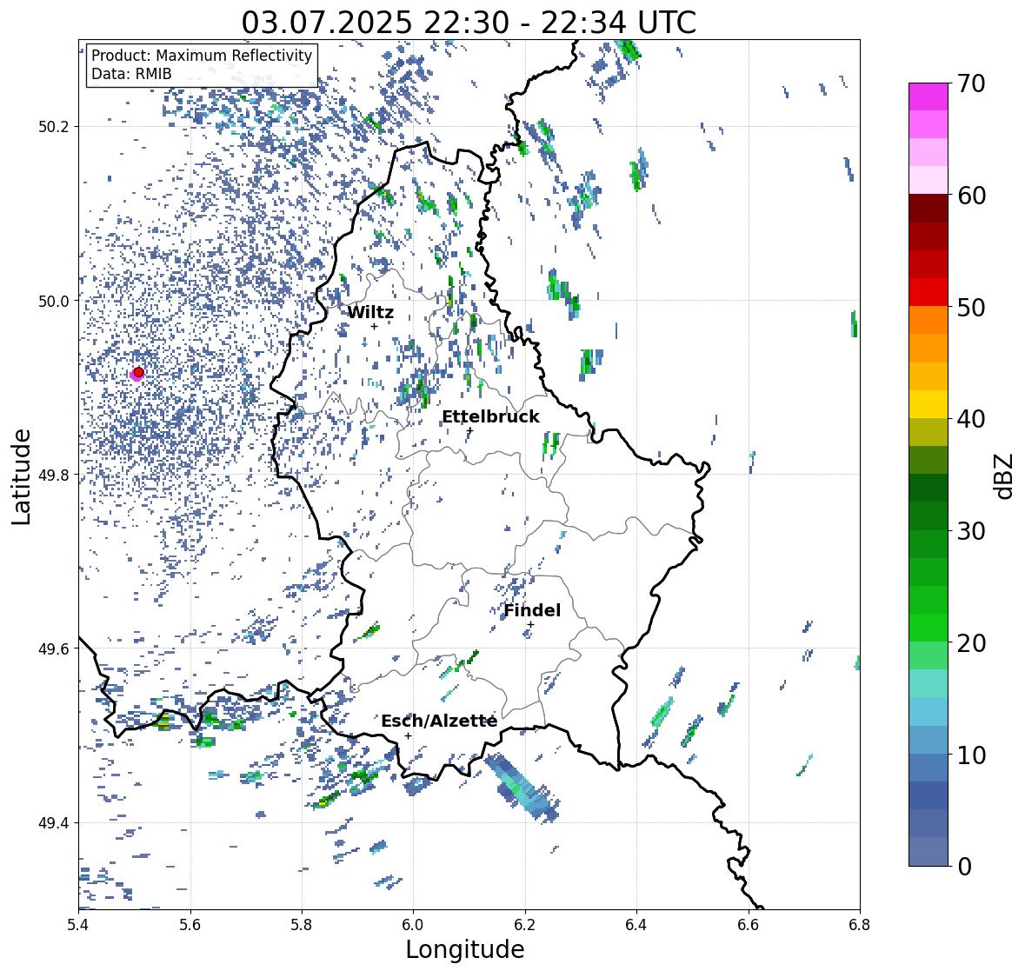Click the 5.4 longitude tick label
This screenshot has height=971, width=1025.
[x=79, y=924]
